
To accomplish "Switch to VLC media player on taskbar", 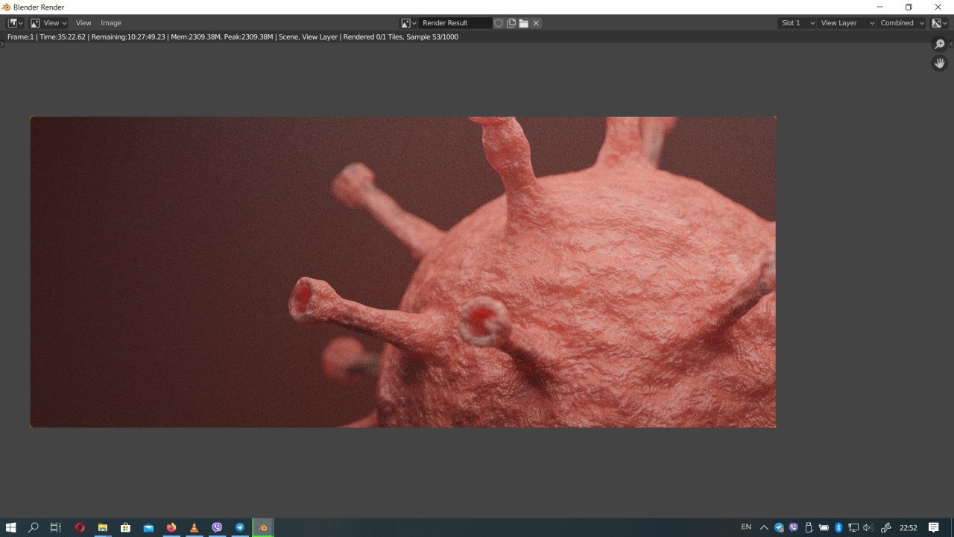I will click(194, 527).
